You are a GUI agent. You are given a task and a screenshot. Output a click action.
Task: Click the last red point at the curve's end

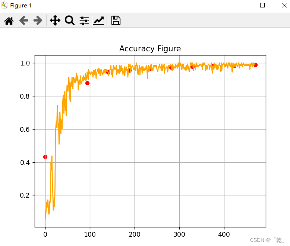coord(256,65)
